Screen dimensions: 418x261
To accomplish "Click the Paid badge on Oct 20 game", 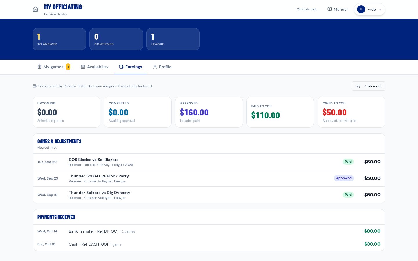I will (348, 162).
